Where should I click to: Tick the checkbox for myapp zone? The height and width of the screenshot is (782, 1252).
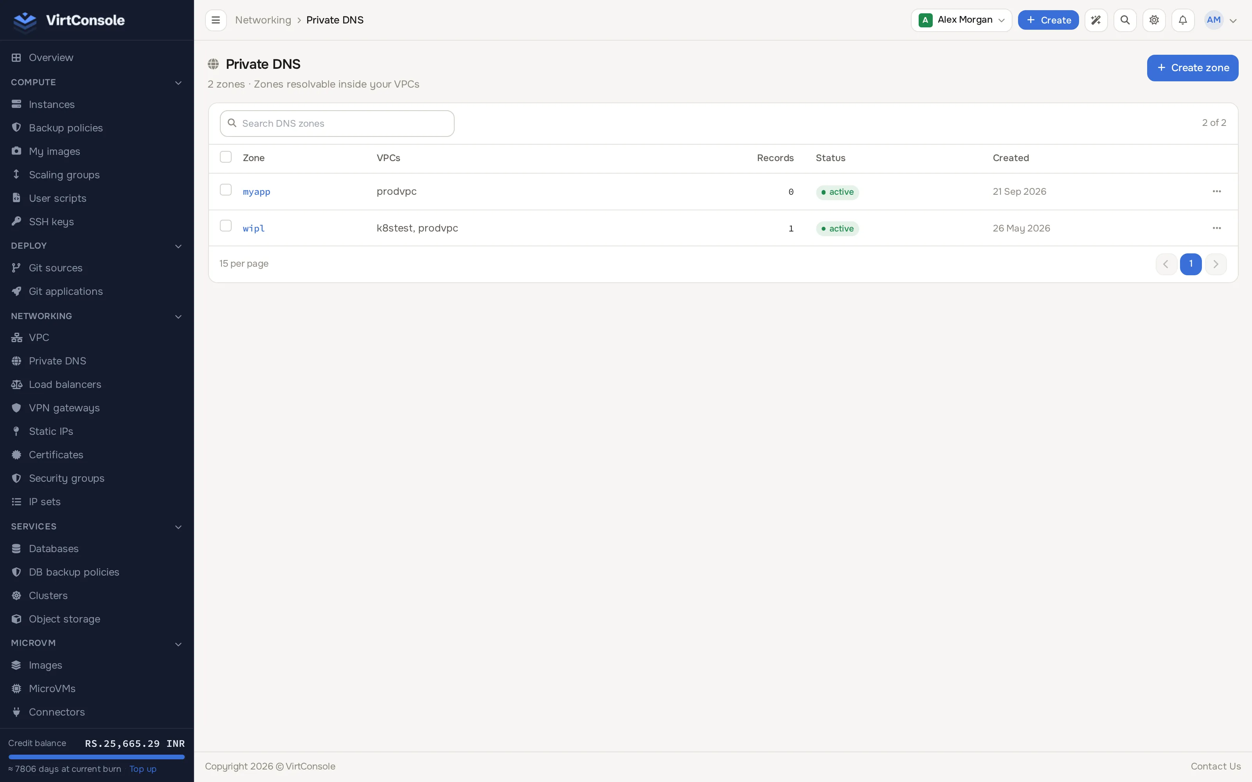[x=226, y=190]
